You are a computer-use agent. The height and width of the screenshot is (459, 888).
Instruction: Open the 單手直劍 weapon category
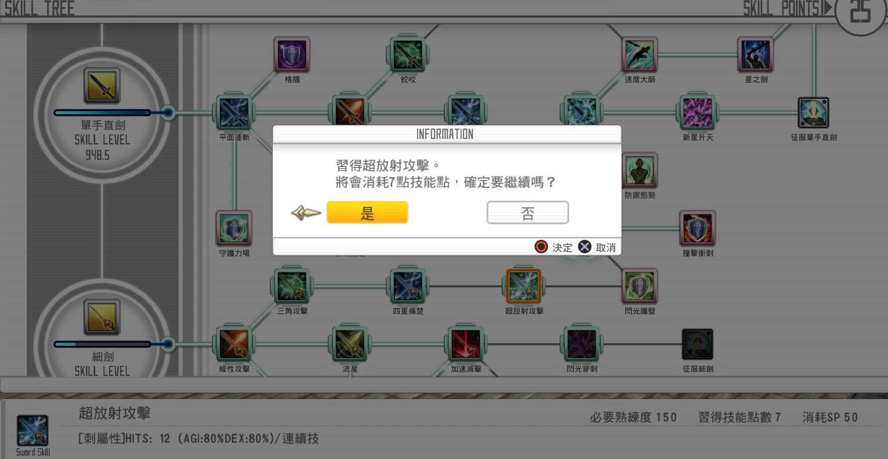pyautogui.click(x=102, y=86)
